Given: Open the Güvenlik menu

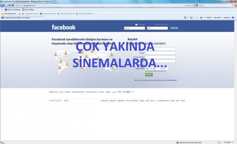Looking at the screenshot, I should [218, 18].
